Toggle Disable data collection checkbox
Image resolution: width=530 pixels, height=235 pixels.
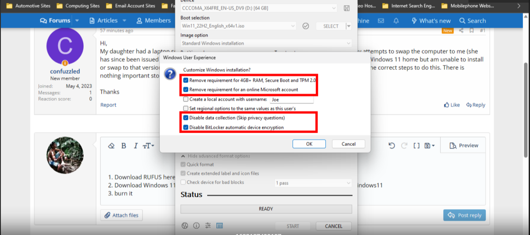coord(186,118)
